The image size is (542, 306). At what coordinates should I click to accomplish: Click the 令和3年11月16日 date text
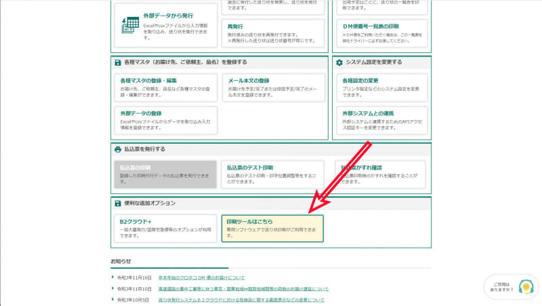(x=134, y=278)
